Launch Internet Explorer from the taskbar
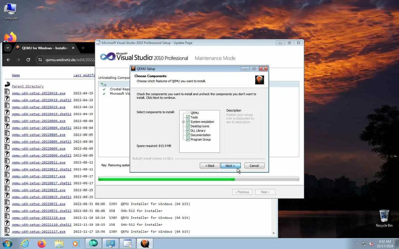The height and width of the screenshot is (249, 399). click(x=25, y=243)
